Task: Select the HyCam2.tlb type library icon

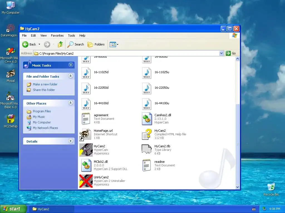Action: [x=146, y=149]
